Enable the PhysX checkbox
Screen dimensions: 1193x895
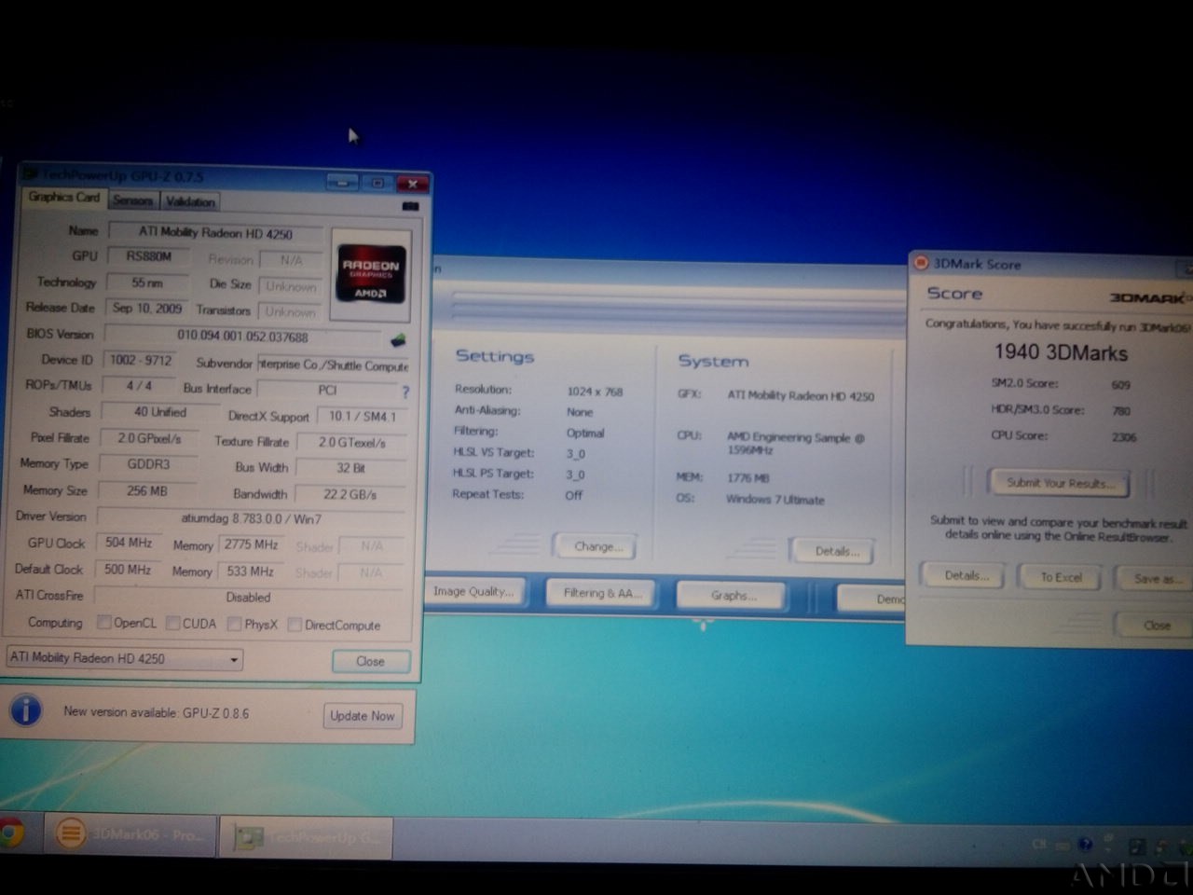[235, 624]
